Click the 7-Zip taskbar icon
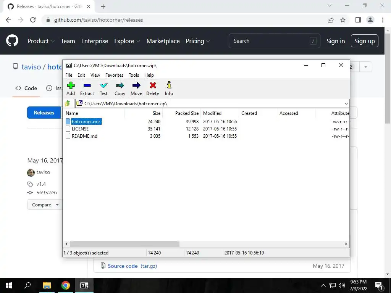 click(84, 285)
